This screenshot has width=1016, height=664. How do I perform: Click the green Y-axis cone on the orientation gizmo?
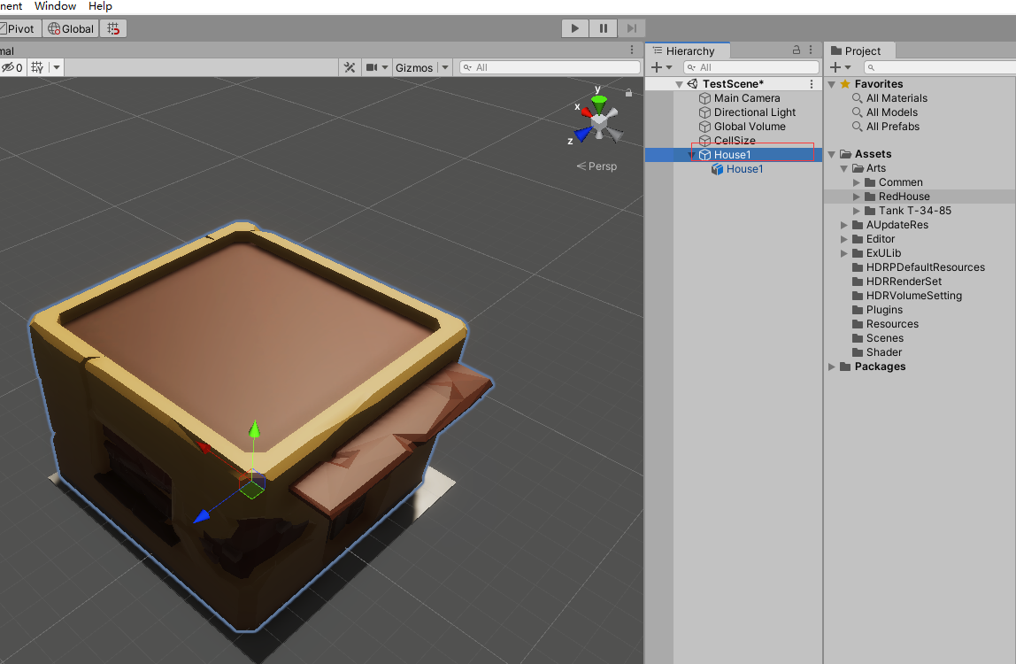click(x=599, y=104)
